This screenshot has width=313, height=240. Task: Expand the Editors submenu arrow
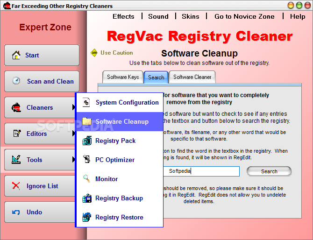(x=73, y=133)
